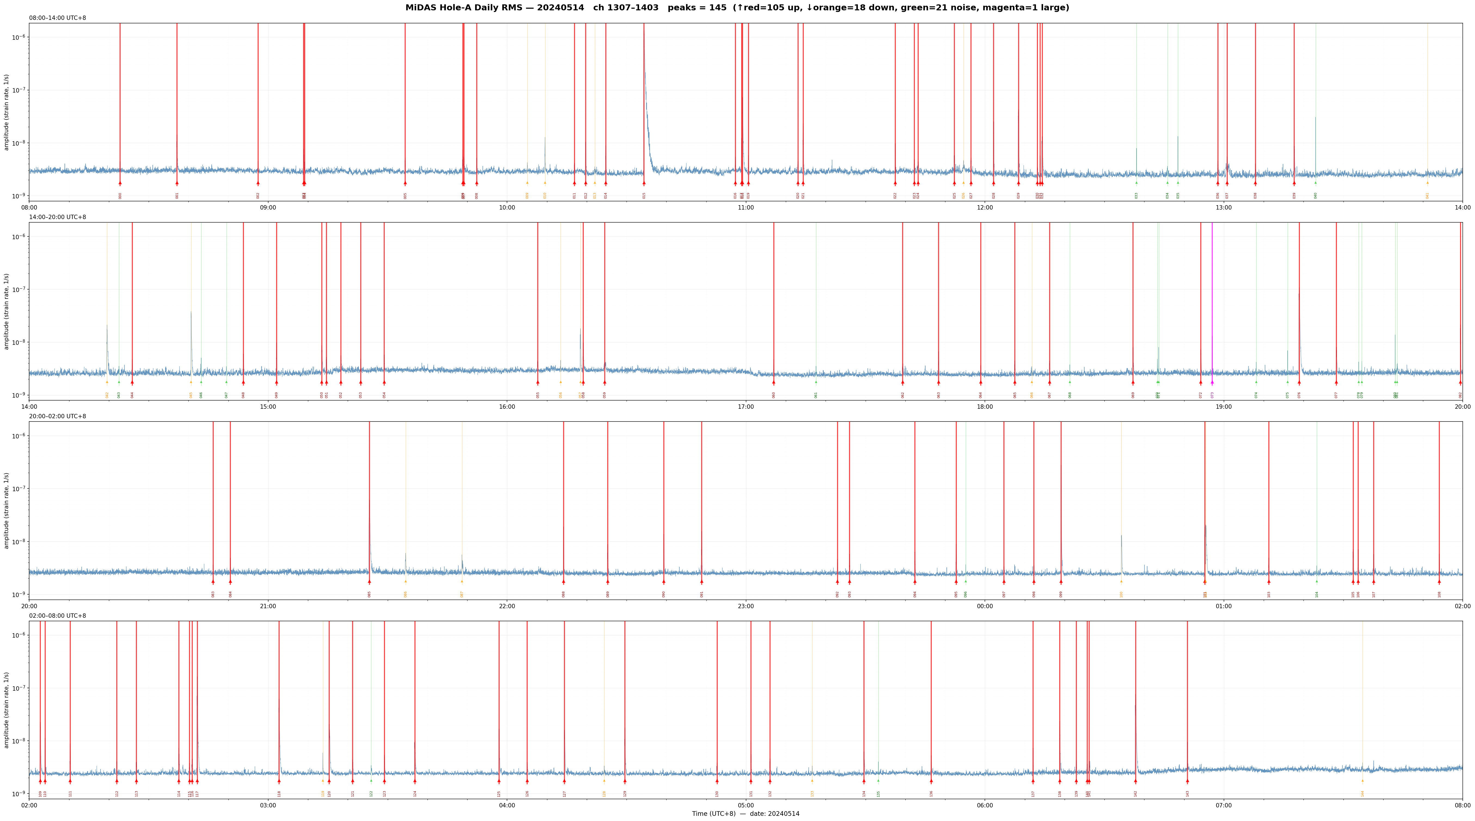Click the 21:00 tick label
Image resolution: width=1475 pixels, height=821 pixels.
tap(268, 605)
